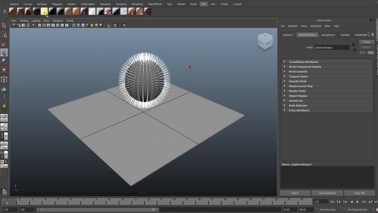The image size is (378, 213).
Task: Expand the Object Display section
Action: coord(327,96)
